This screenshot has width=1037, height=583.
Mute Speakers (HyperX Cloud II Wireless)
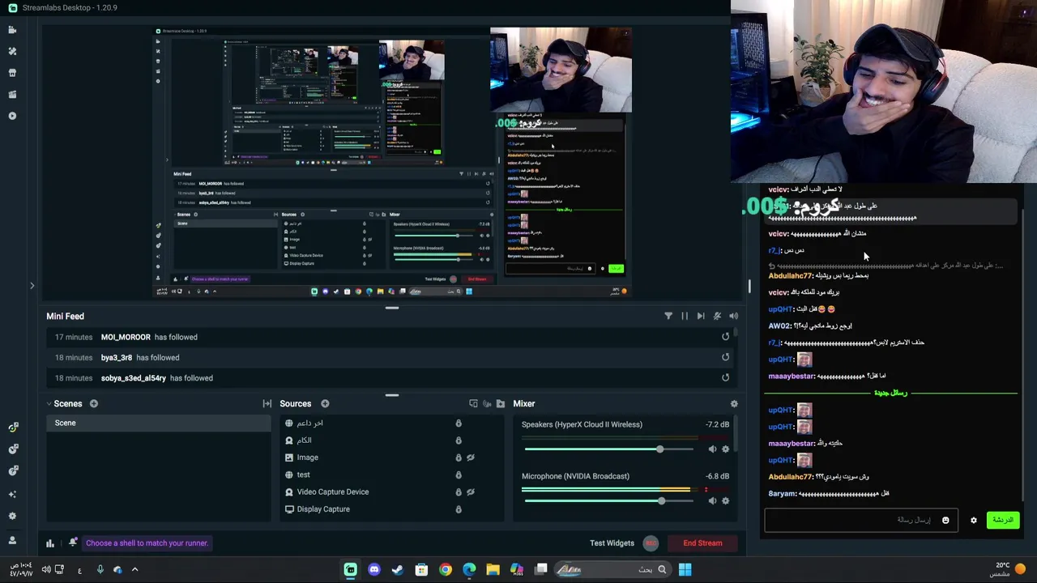pyautogui.click(x=712, y=449)
